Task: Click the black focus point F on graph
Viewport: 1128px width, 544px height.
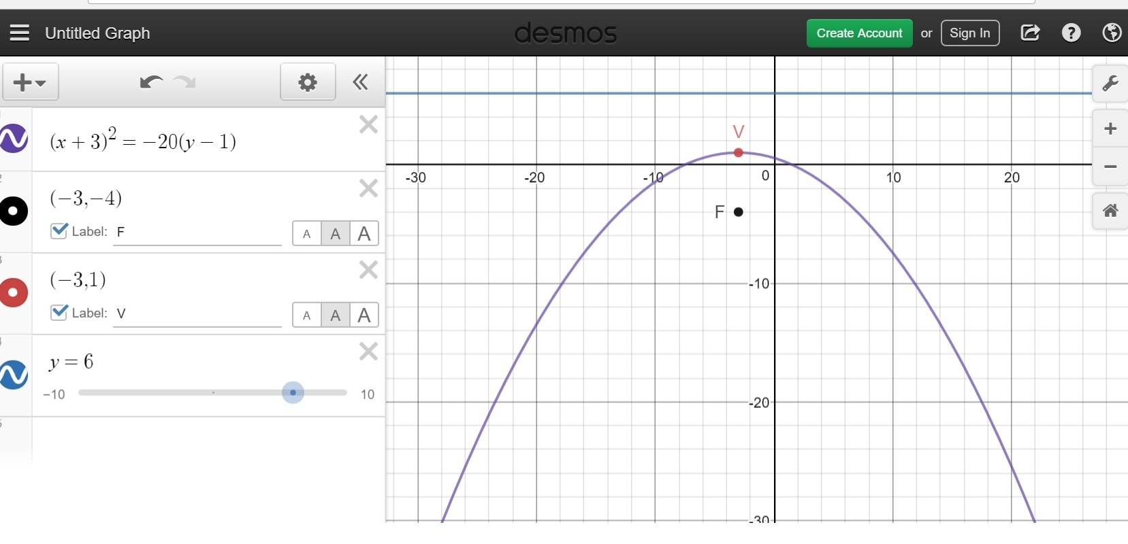Action: (x=739, y=212)
